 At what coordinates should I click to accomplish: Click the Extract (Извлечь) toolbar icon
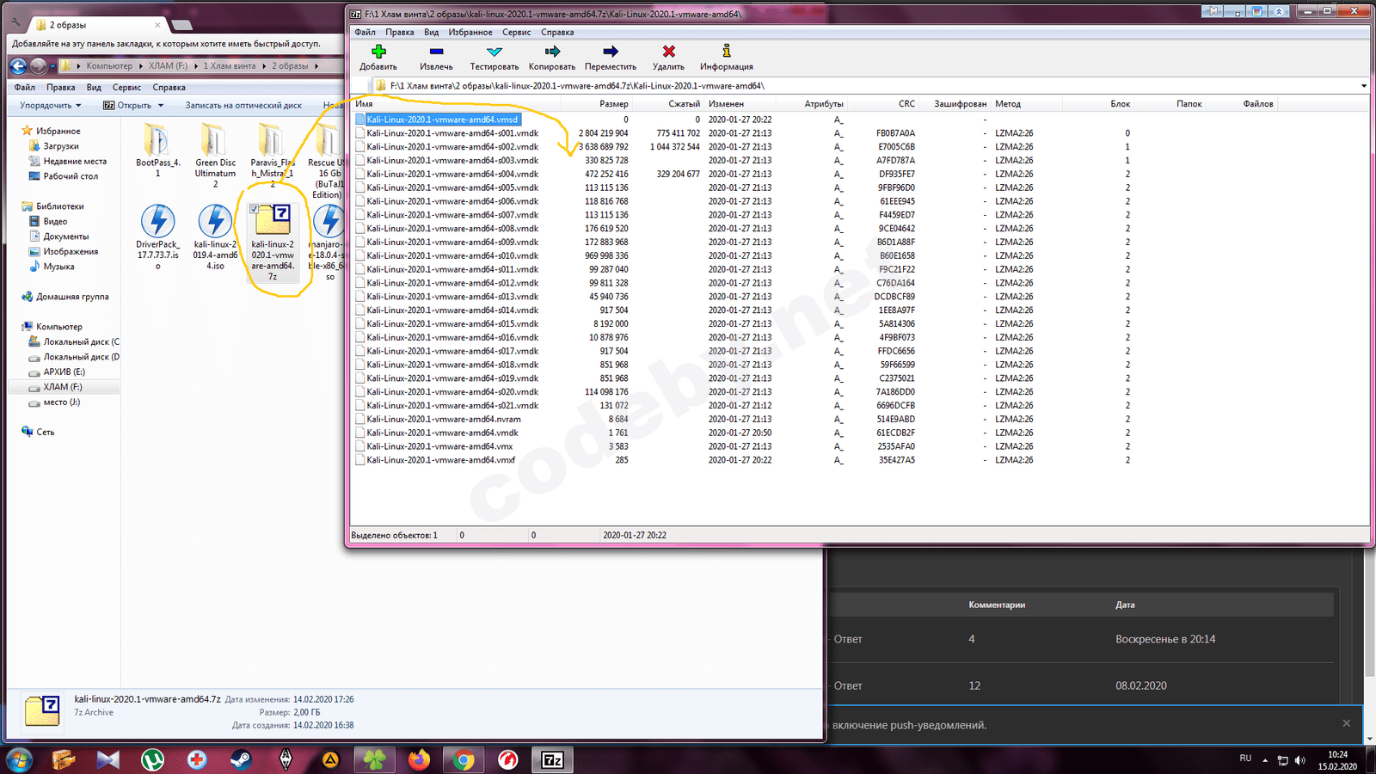(436, 52)
